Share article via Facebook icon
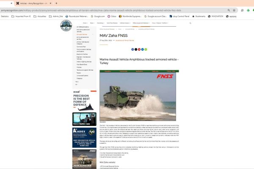This screenshot has width=254, height=169. (x=133, y=49)
